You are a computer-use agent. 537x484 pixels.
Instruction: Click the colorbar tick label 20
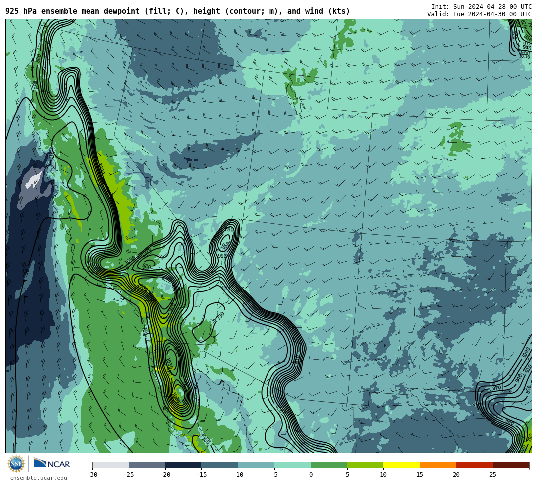(456, 475)
